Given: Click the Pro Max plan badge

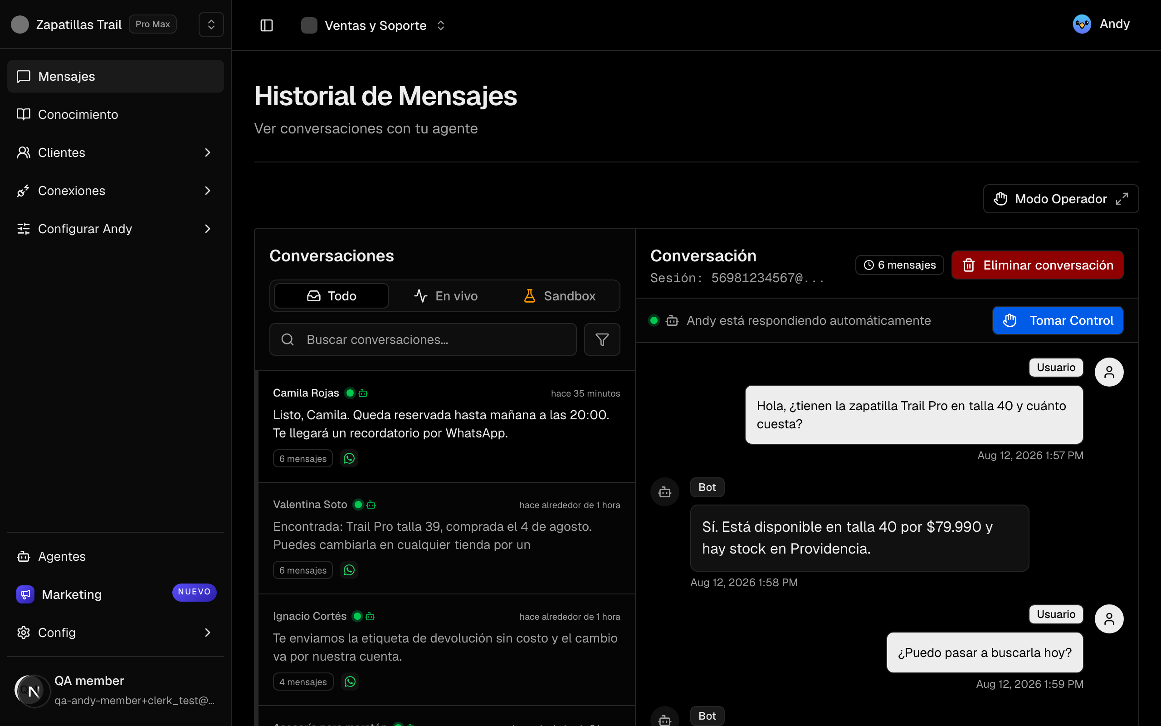Looking at the screenshot, I should [x=152, y=24].
